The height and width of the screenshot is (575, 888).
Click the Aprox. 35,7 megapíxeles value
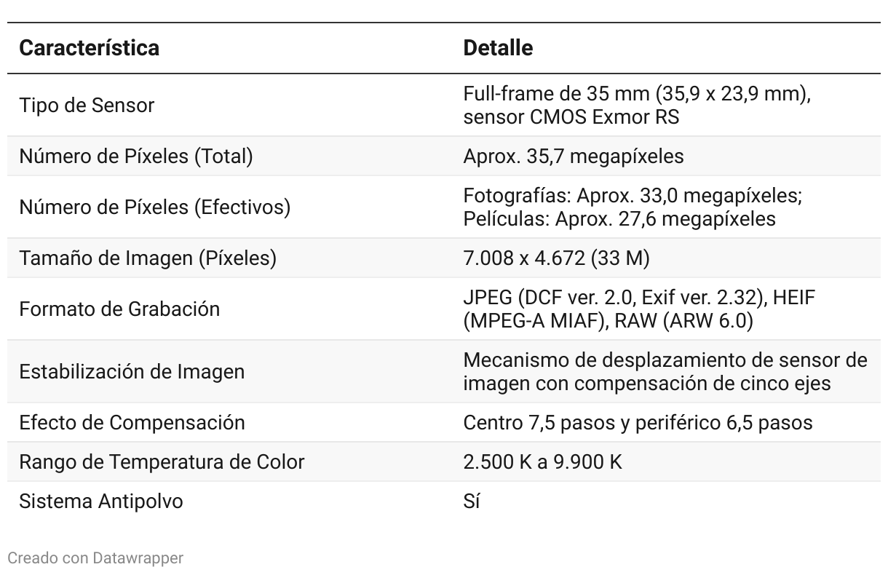click(574, 156)
